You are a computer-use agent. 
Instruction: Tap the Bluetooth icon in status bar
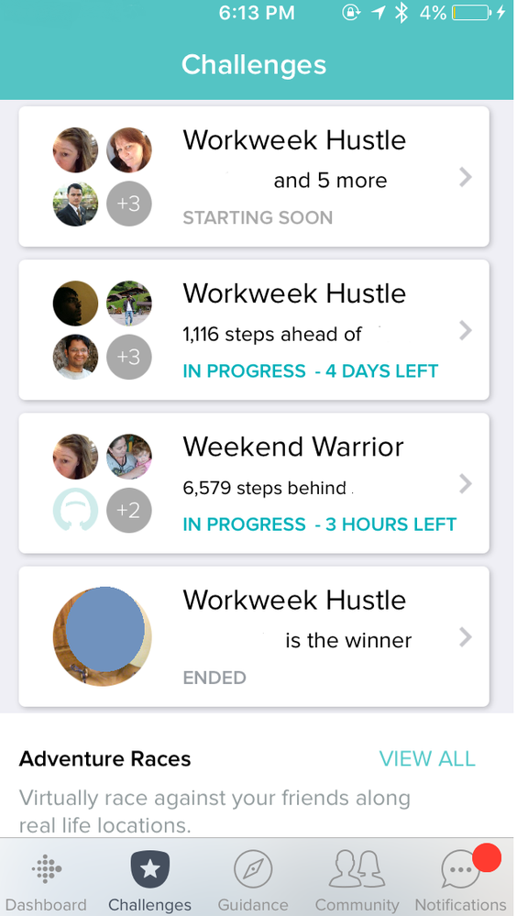401,13
